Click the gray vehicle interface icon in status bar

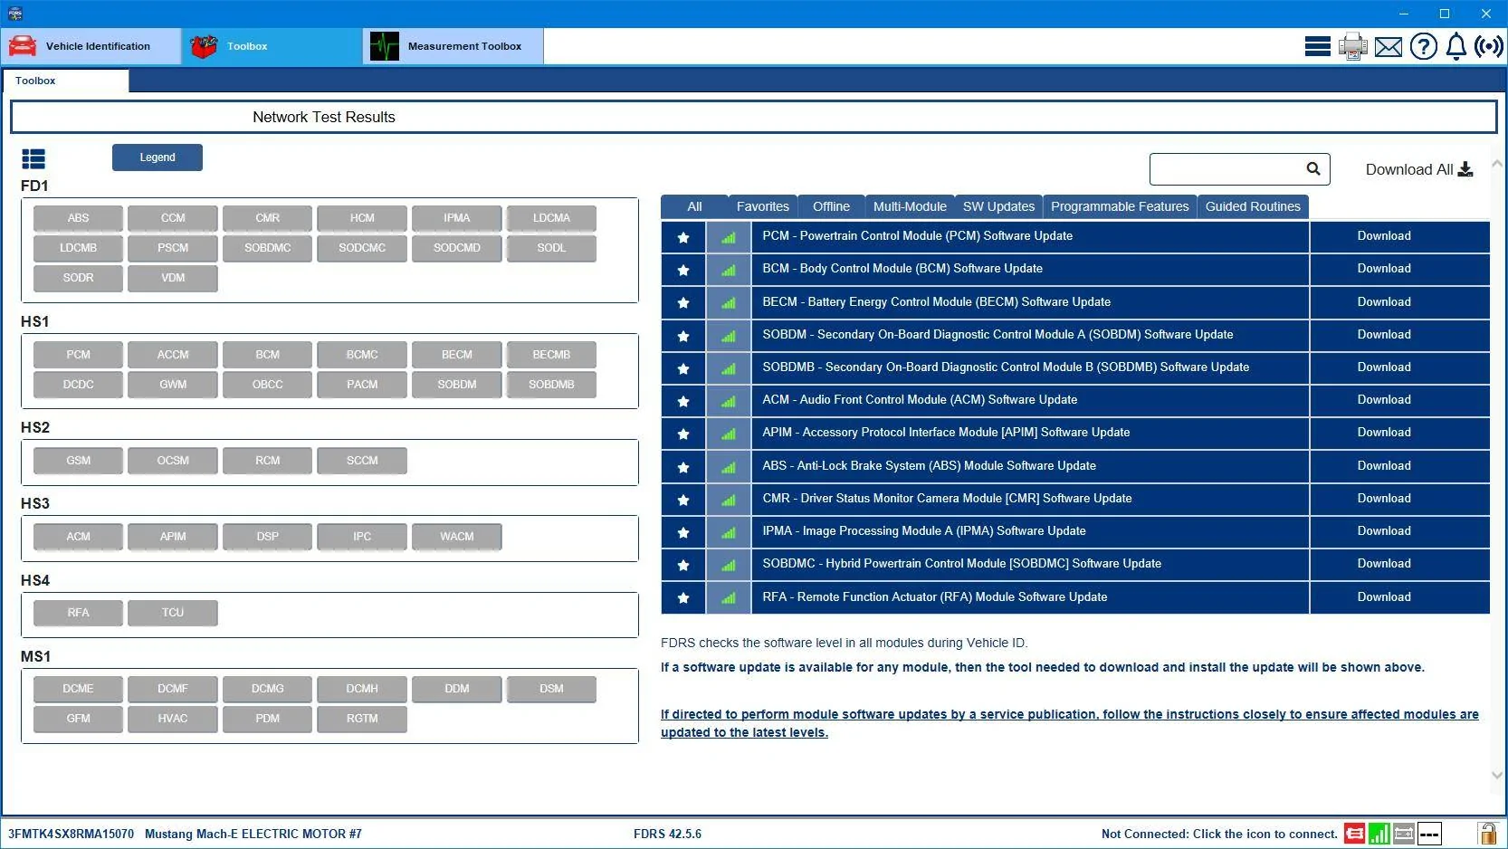(1404, 834)
